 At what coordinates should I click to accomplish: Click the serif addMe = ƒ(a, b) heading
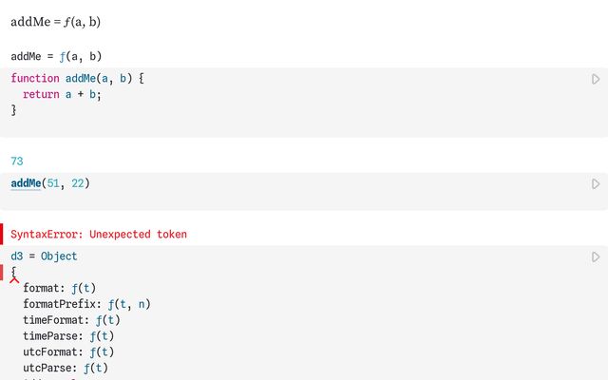55,21
